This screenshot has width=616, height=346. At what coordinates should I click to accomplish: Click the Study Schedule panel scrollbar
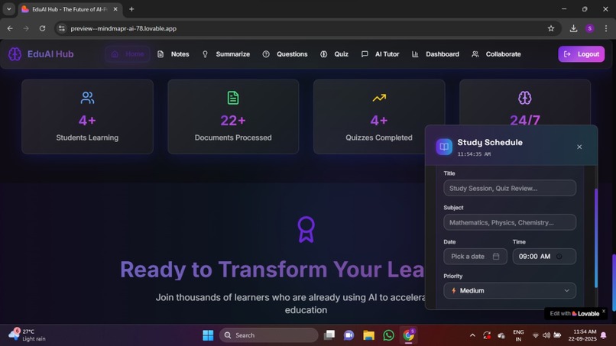[596, 238]
